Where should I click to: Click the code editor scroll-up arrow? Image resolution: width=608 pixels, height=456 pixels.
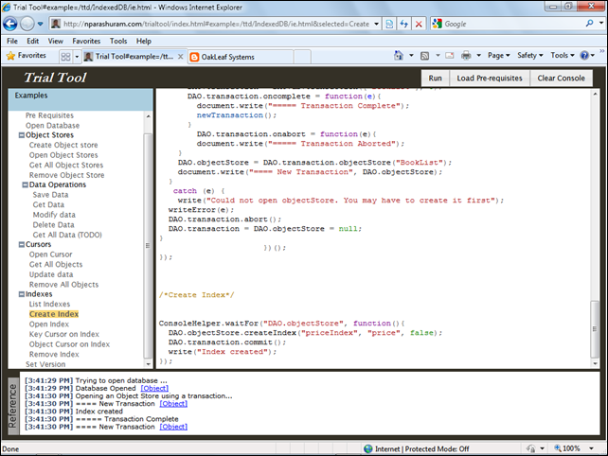pyautogui.click(x=595, y=94)
